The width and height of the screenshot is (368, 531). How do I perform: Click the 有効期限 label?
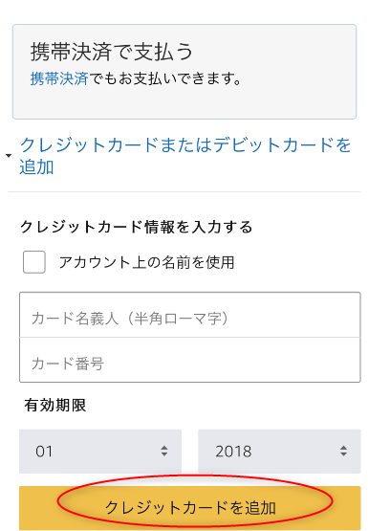55,405
